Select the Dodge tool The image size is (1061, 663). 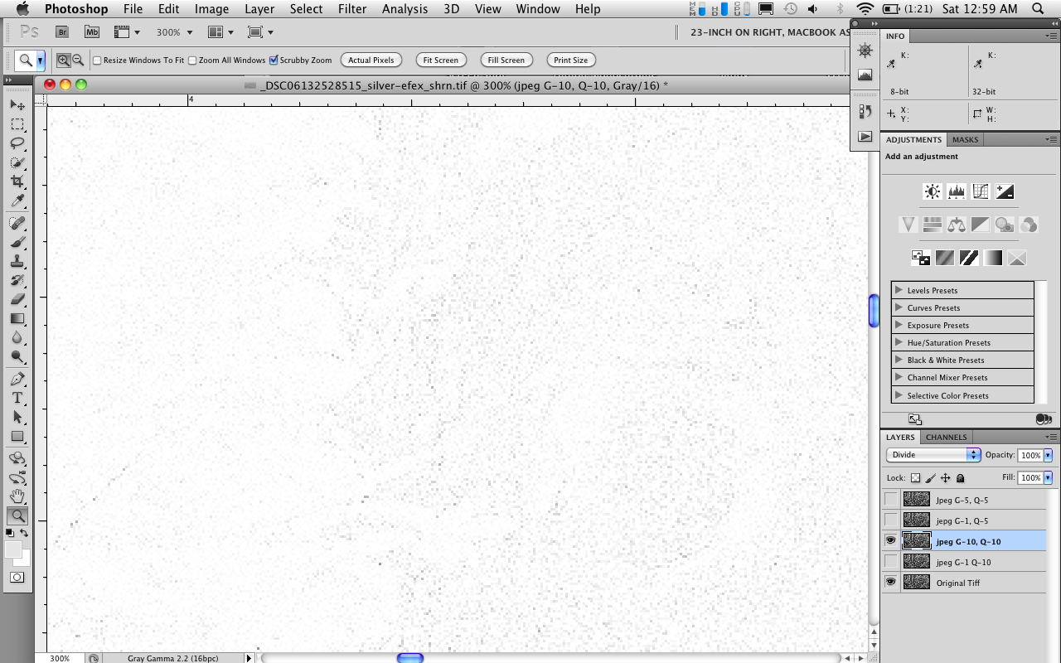click(x=17, y=356)
